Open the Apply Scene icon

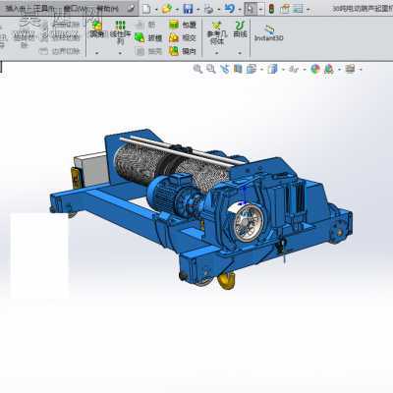point(329,69)
